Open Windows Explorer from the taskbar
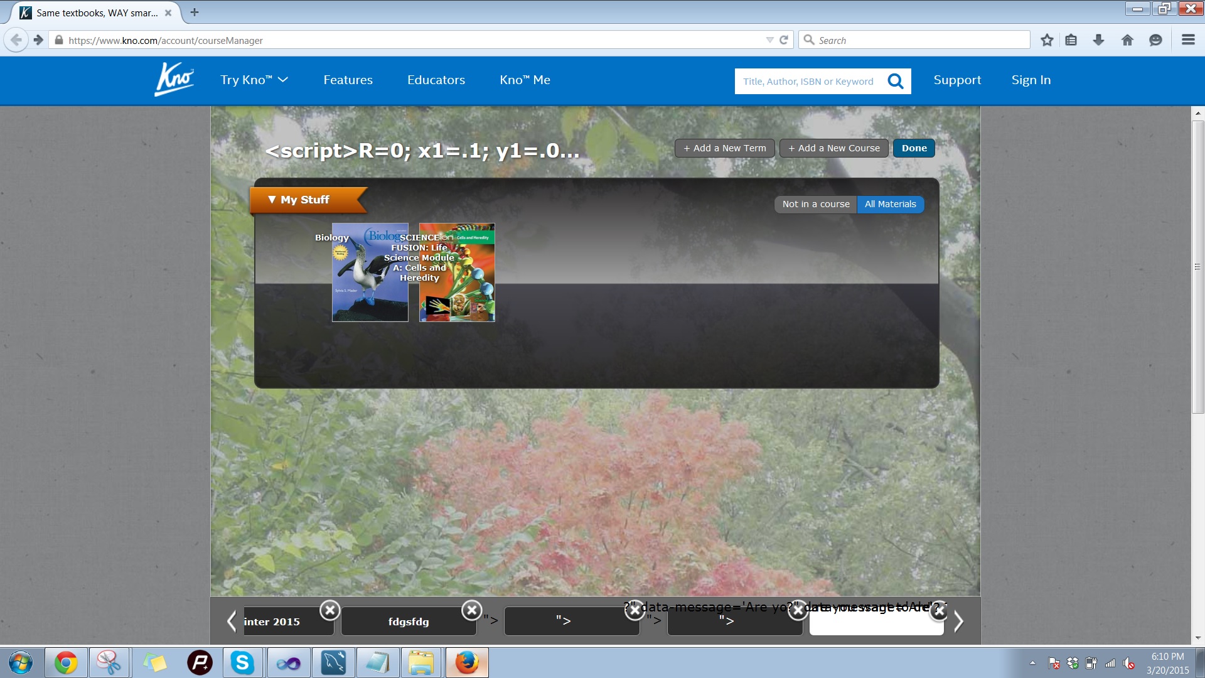This screenshot has width=1205, height=678. 421,663
